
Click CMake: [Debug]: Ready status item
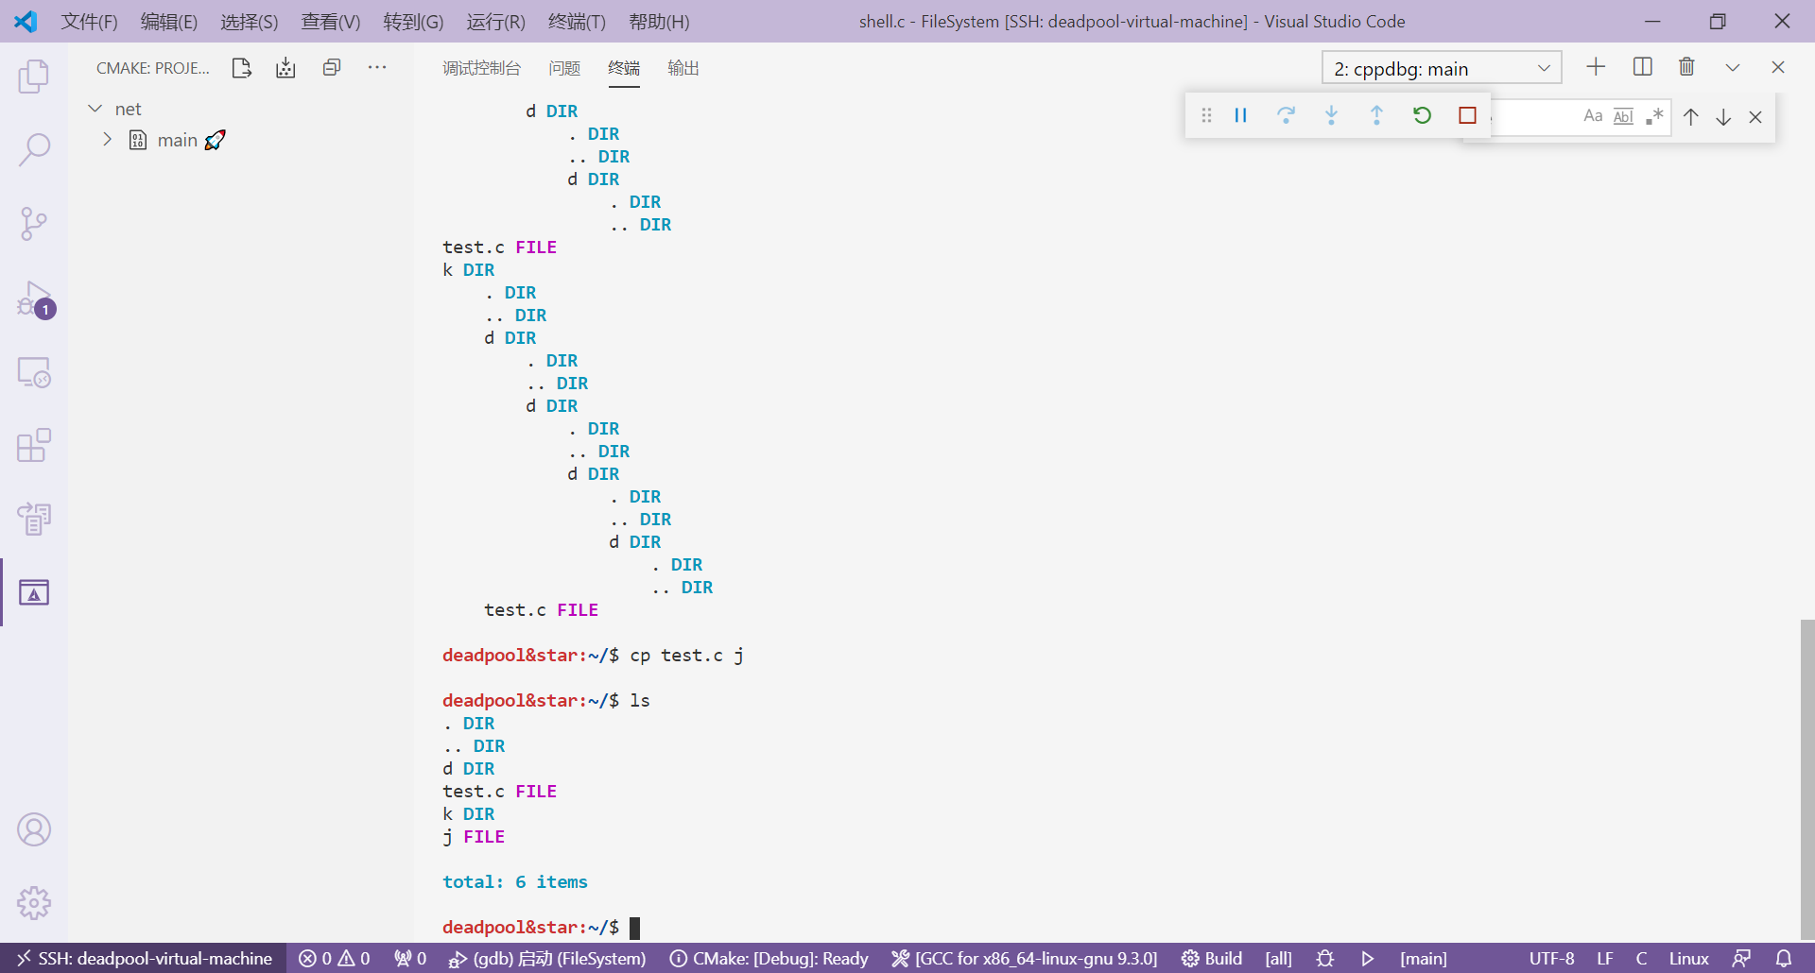click(x=769, y=958)
